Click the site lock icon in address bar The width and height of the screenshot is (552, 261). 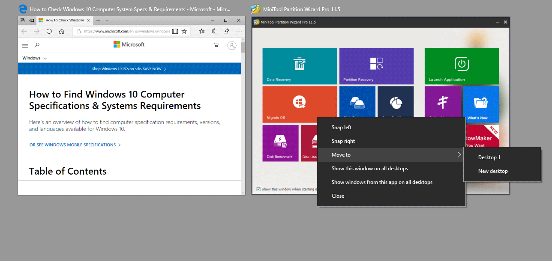(79, 31)
